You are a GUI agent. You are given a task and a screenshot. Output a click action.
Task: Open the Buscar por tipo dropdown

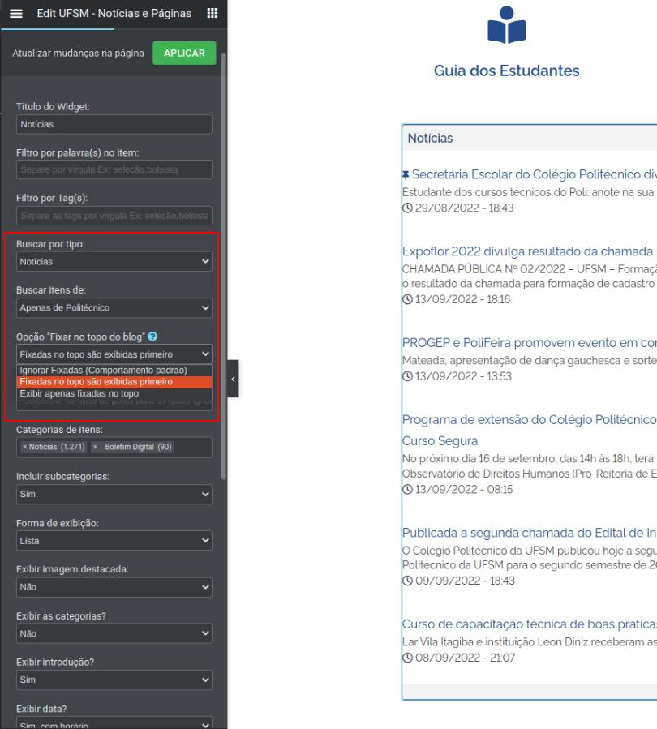click(114, 262)
